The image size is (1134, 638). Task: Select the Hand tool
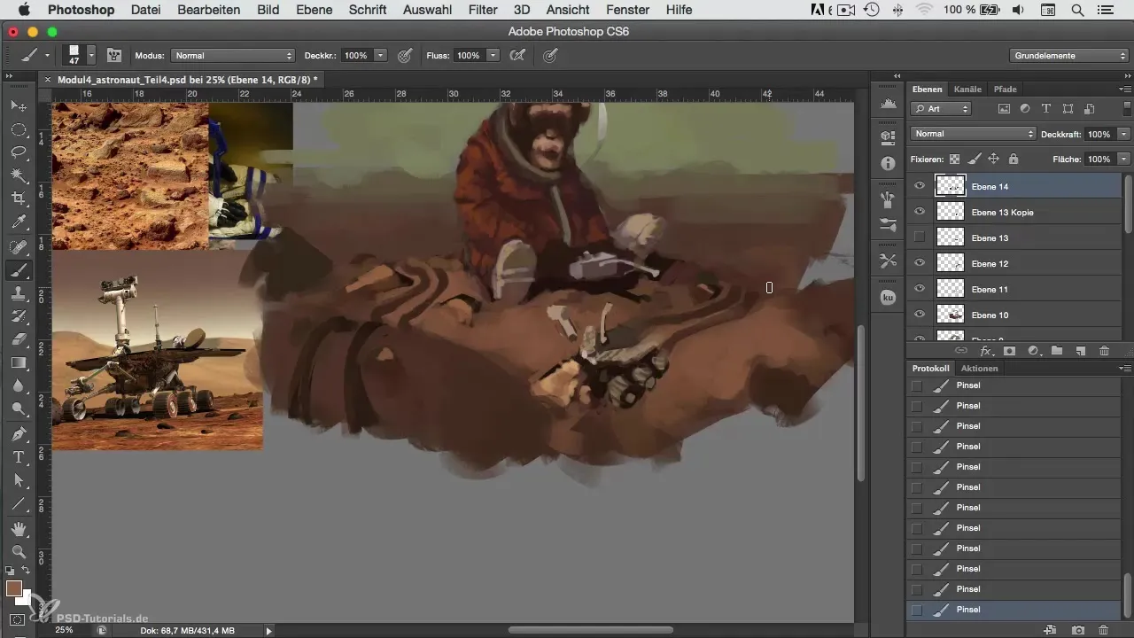(19, 529)
